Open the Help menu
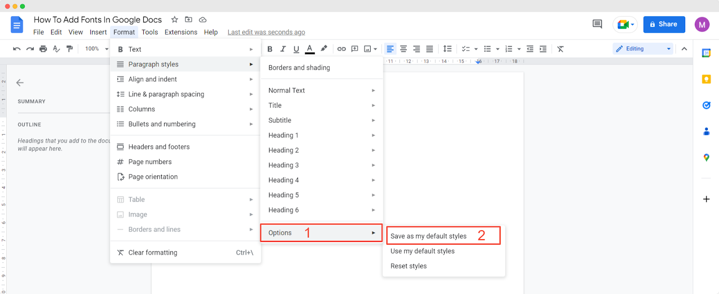The image size is (719, 294). [x=211, y=32]
